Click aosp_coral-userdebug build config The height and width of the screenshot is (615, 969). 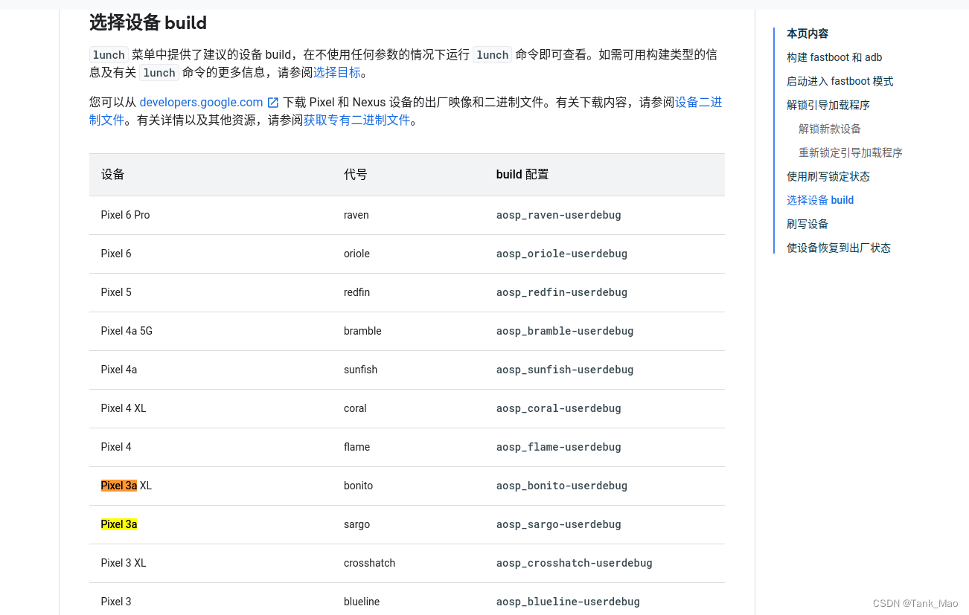click(x=559, y=408)
